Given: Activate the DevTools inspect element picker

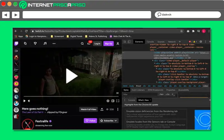Looking at the screenshot, I should 125,41.
